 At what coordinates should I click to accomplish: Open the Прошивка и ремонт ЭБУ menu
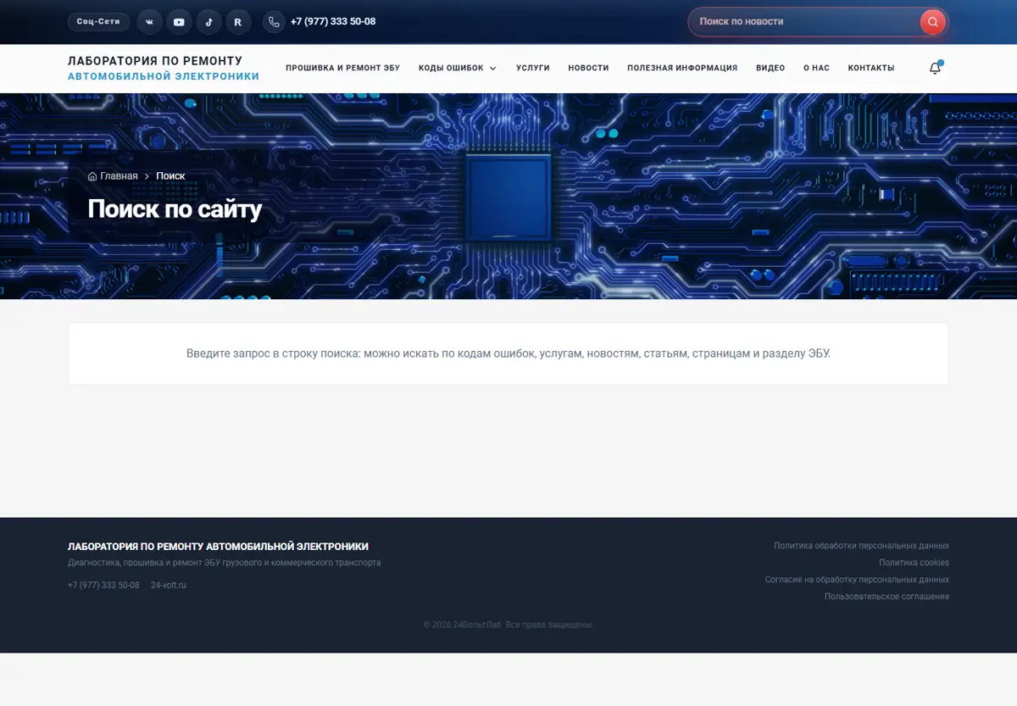342,68
